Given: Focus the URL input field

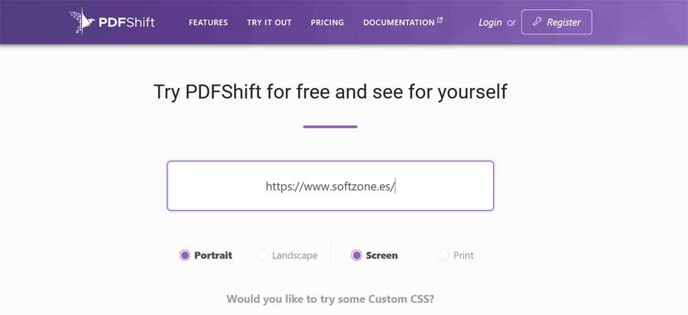Looking at the screenshot, I should click(x=330, y=186).
